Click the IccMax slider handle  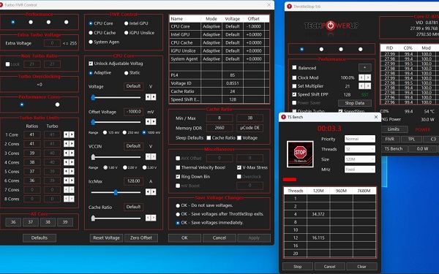pos(116,192)
